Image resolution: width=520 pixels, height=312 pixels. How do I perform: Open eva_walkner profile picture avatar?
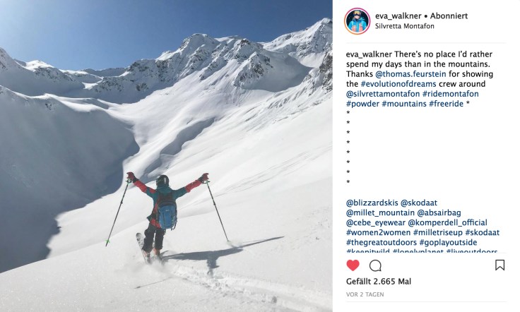point(357,21)
